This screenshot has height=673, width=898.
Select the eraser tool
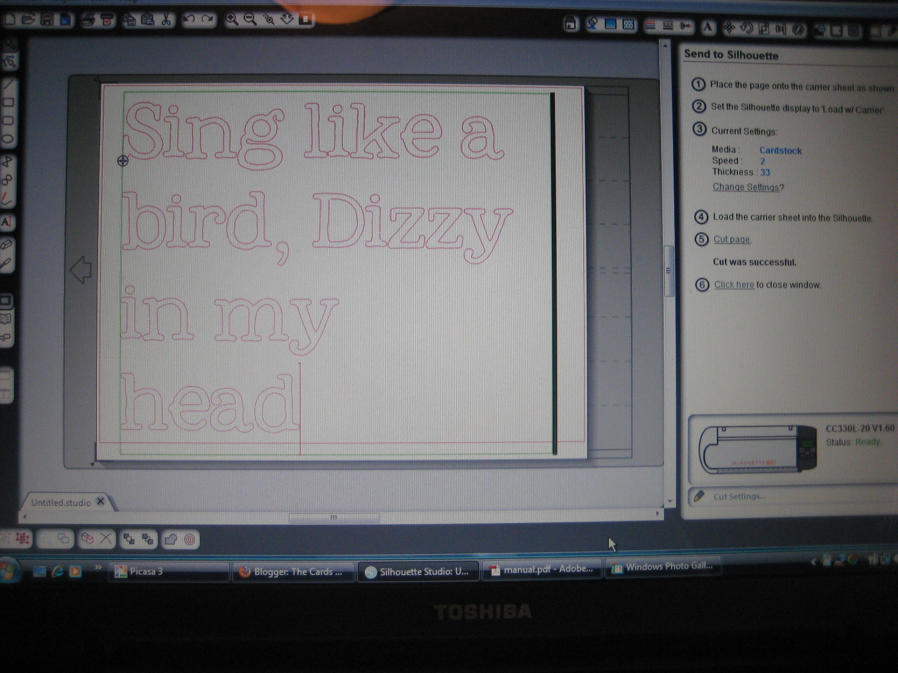[6, 245]
